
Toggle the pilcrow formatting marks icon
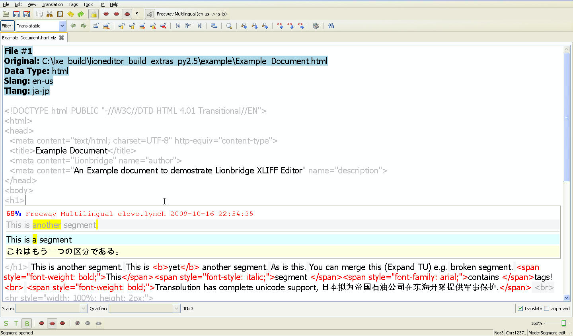point(136,14)
